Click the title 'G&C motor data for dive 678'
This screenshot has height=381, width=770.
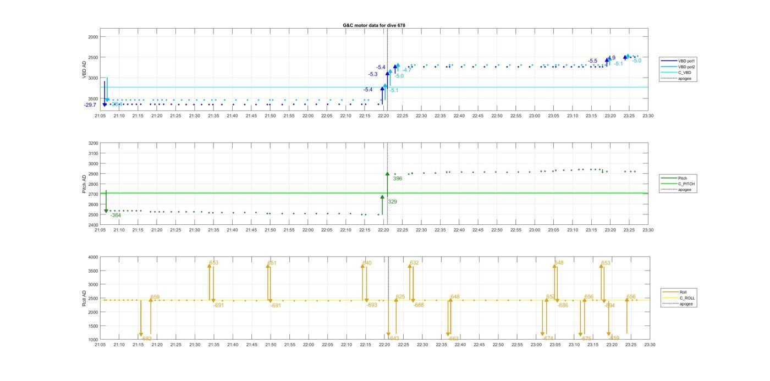(374, 25)
